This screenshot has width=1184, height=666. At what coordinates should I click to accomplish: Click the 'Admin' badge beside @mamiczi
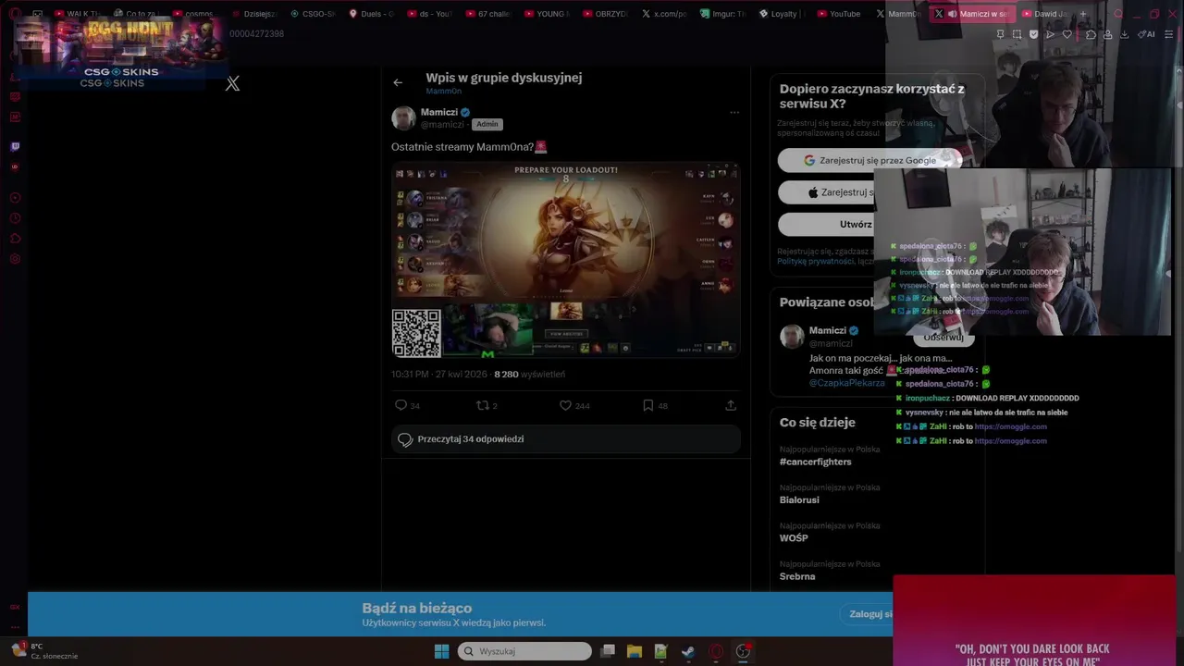(x=487, y=124)
